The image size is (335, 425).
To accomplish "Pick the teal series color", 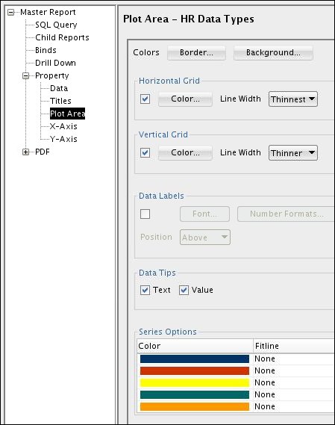I will tap(195, 394).
